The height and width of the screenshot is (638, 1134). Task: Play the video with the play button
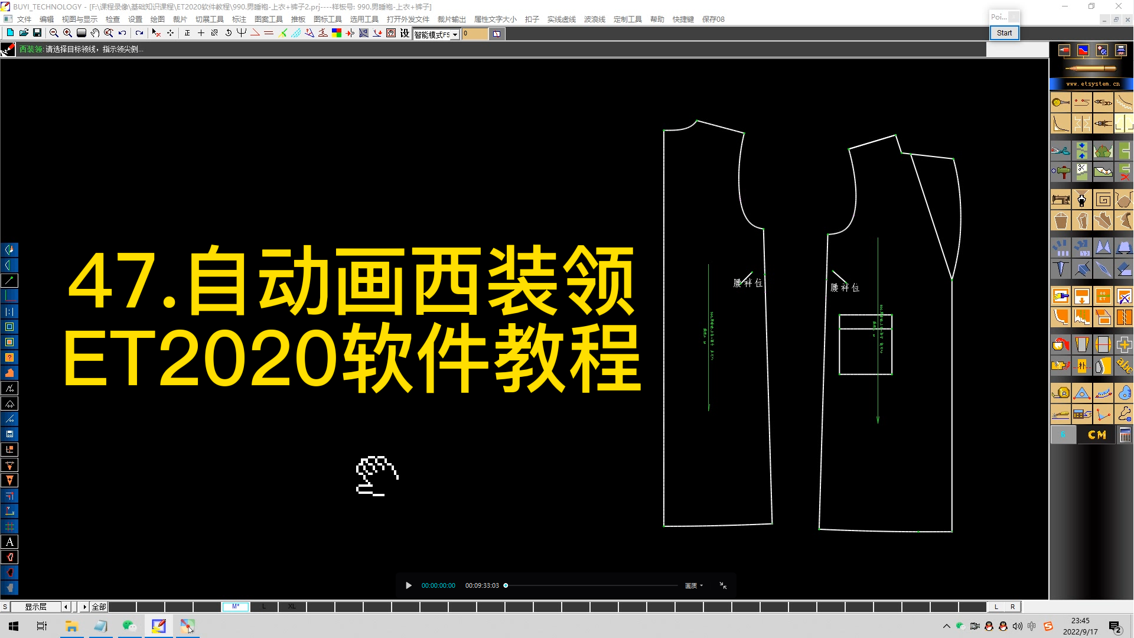409,585
